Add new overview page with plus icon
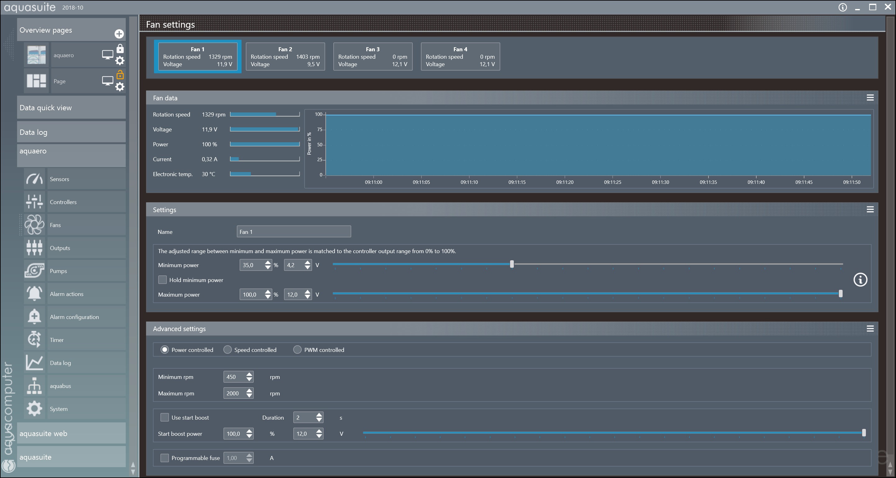The width and height of the screenshot is (896, 478). point(119,34)
